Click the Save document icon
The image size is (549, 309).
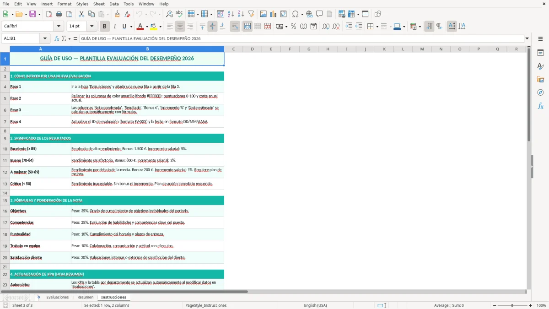click(x=32, y=14)
